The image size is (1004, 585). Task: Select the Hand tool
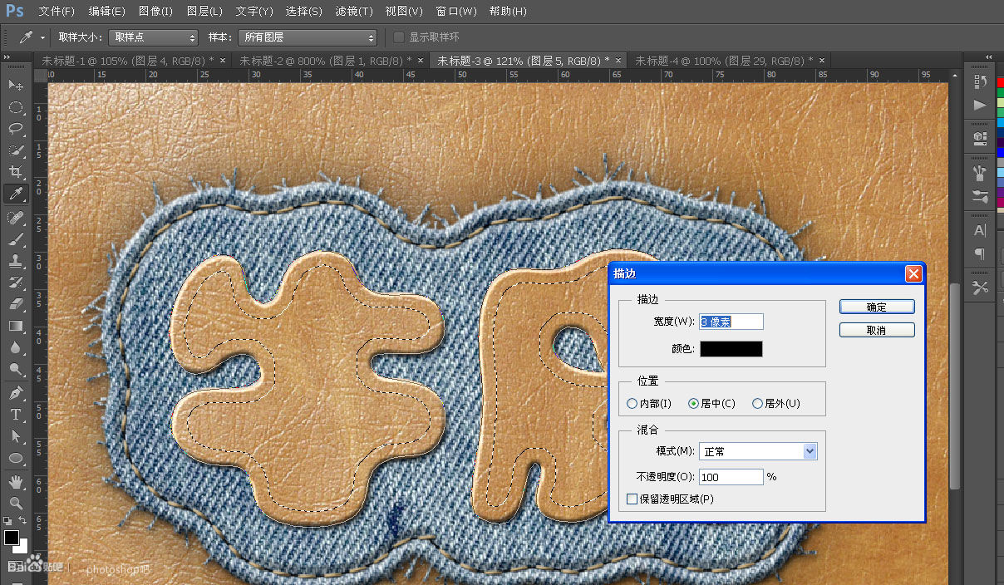(16, 482)
